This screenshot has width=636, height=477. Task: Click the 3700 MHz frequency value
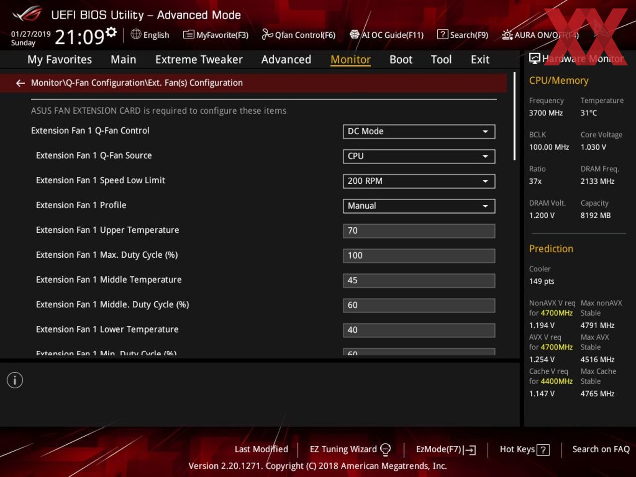(546, 113)
